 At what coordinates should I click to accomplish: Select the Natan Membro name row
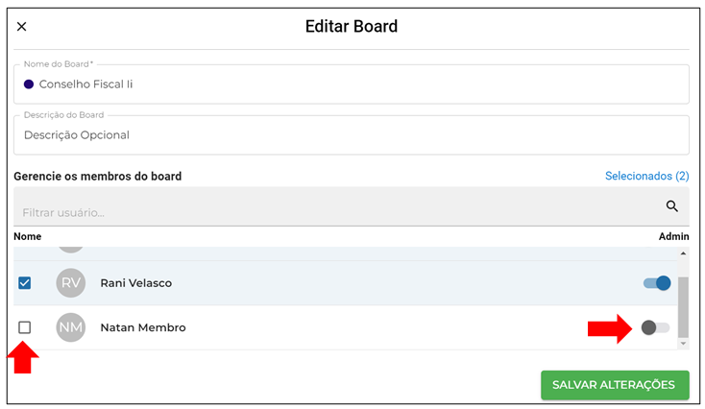pos(346,327)
